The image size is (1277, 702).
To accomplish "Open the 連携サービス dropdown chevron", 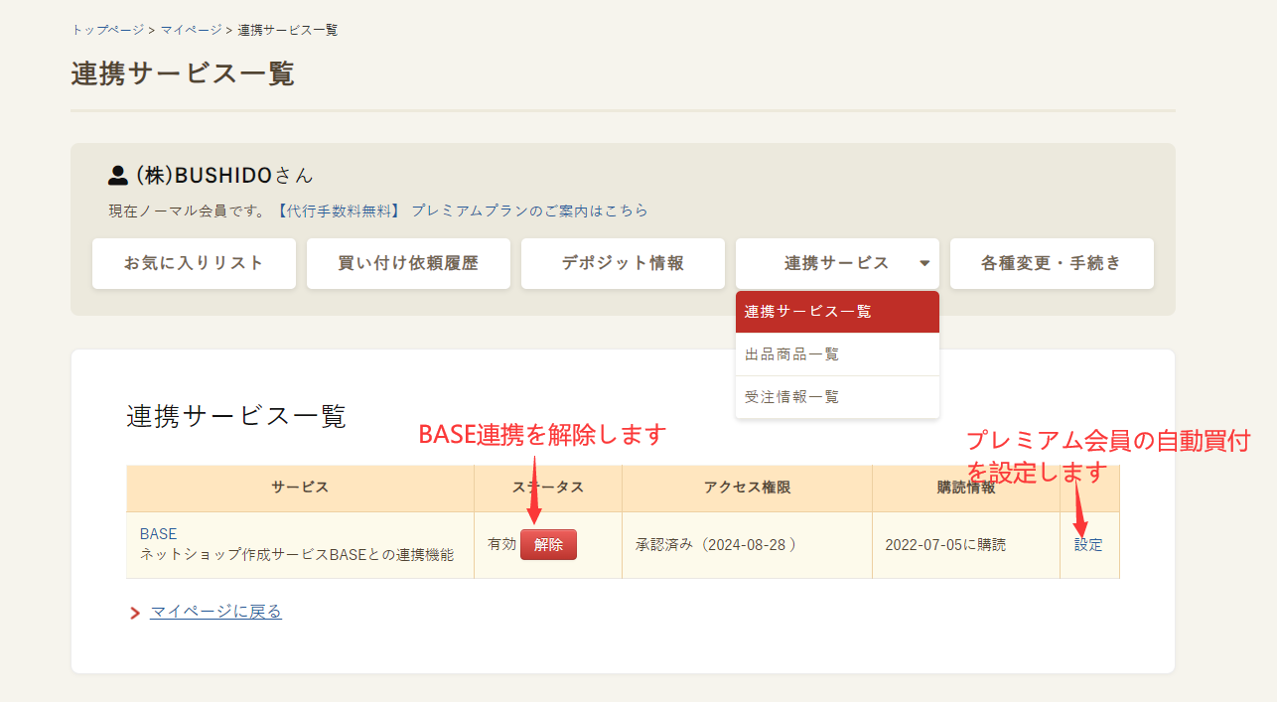I will 922,263.
